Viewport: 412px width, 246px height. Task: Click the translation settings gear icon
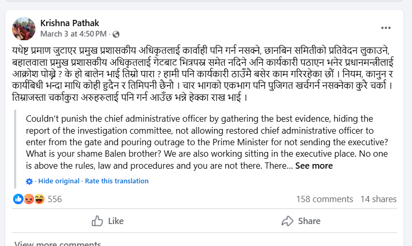(x=29, y=181)
